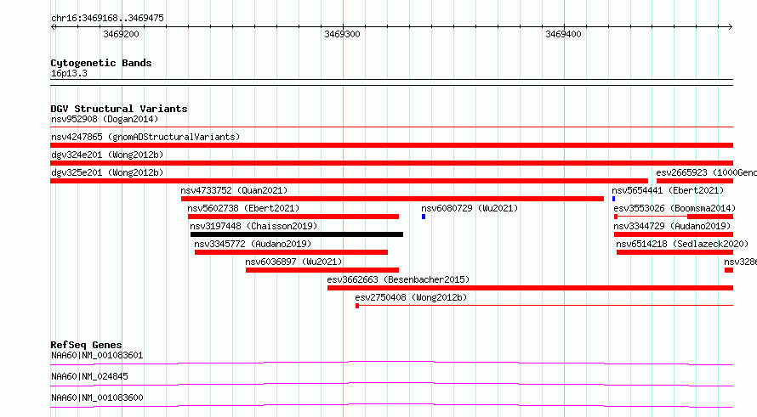Click the chr16:3469168..3469475 region label
Image resolution: width=757 pixels, height=417 pixels.
[x=108, y=18]
